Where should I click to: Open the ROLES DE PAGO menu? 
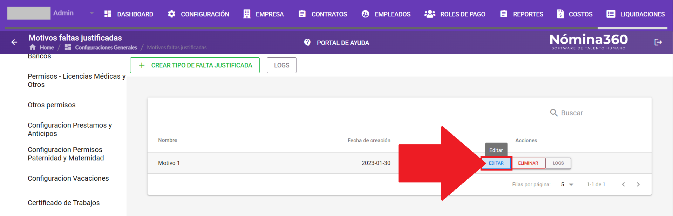click(x=463, y=14)
